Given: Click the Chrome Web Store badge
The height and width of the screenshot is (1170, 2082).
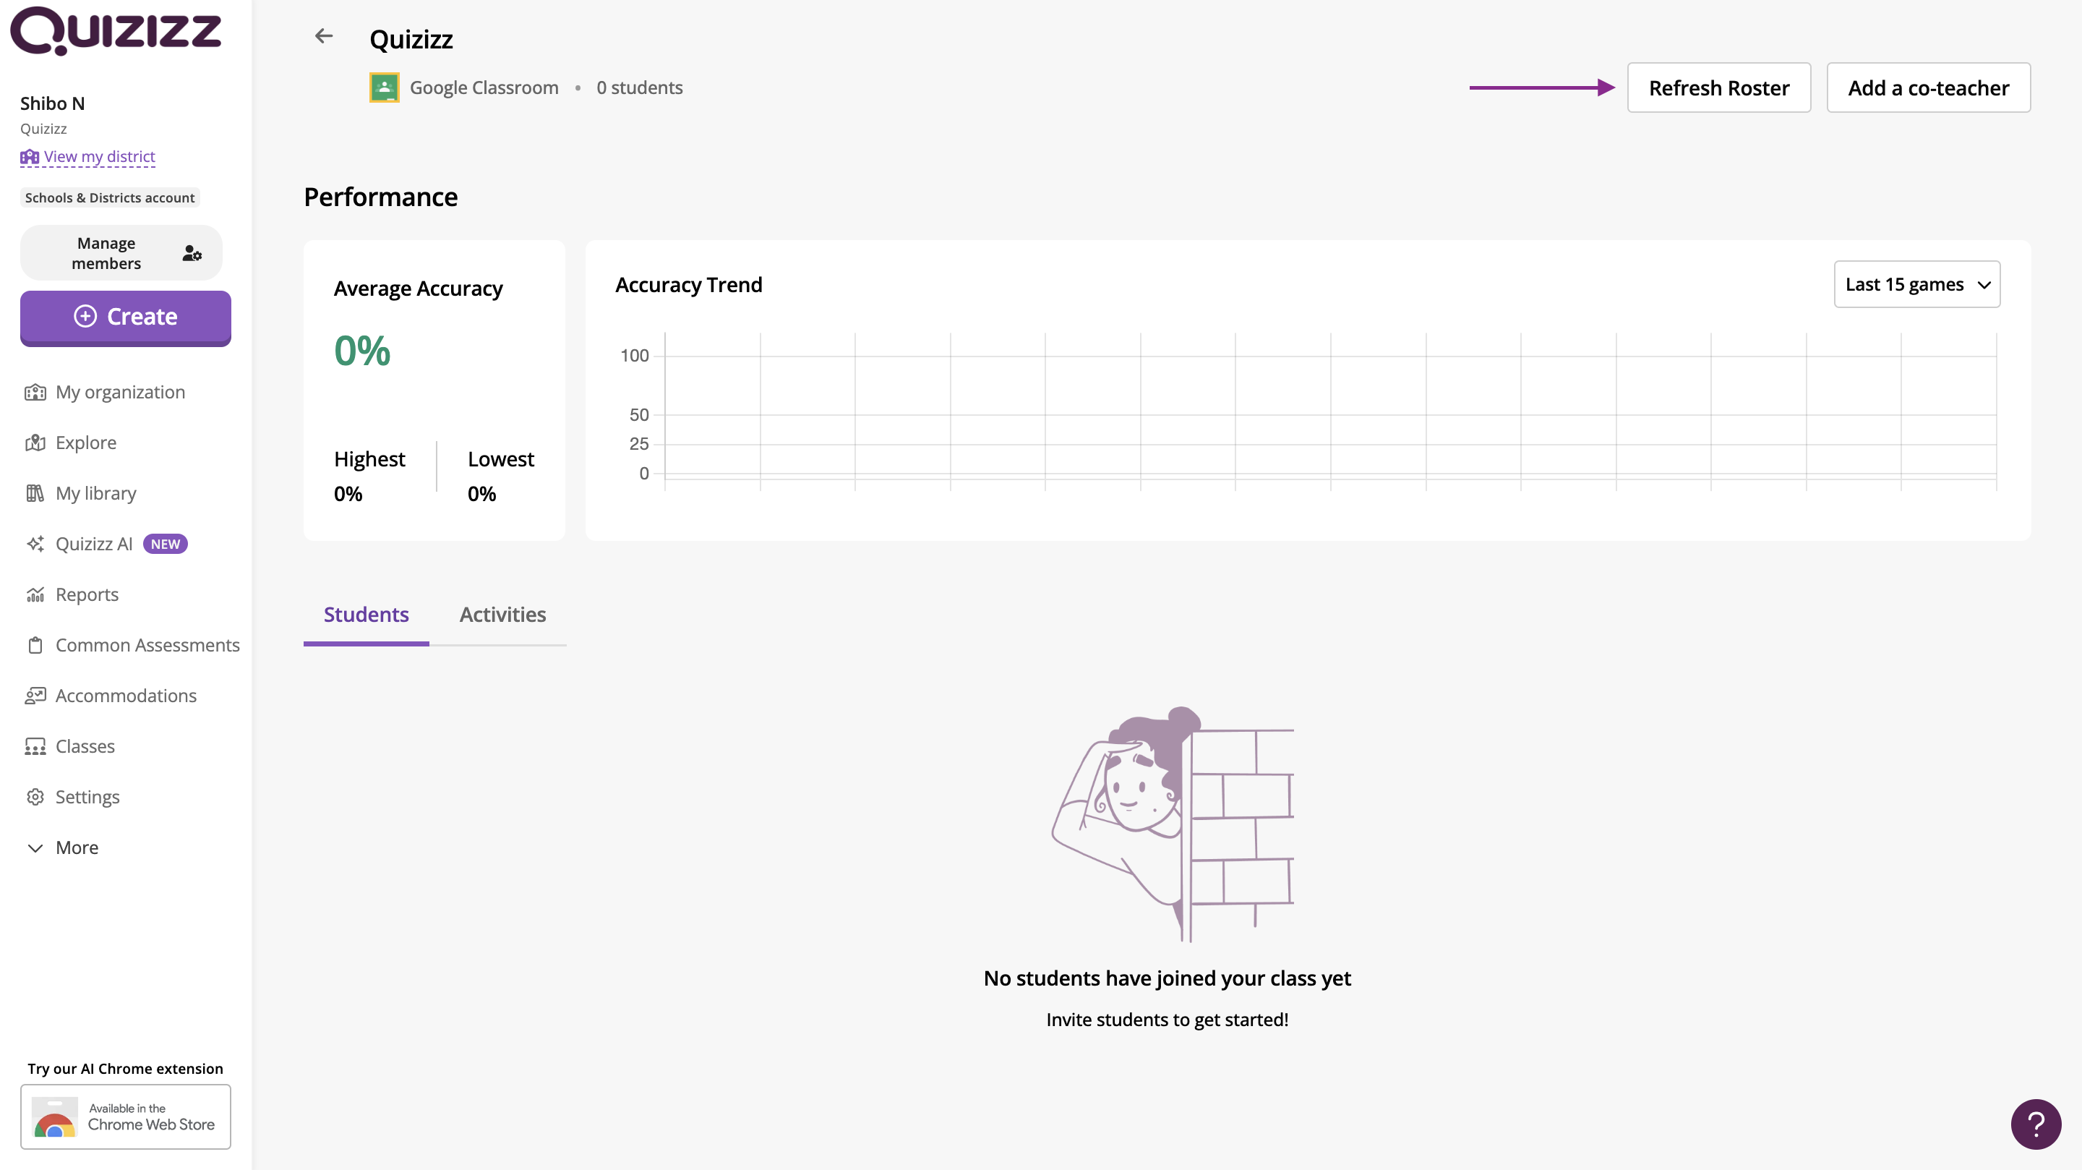Looking at the screenshot, I should [x=125, y=1116].
